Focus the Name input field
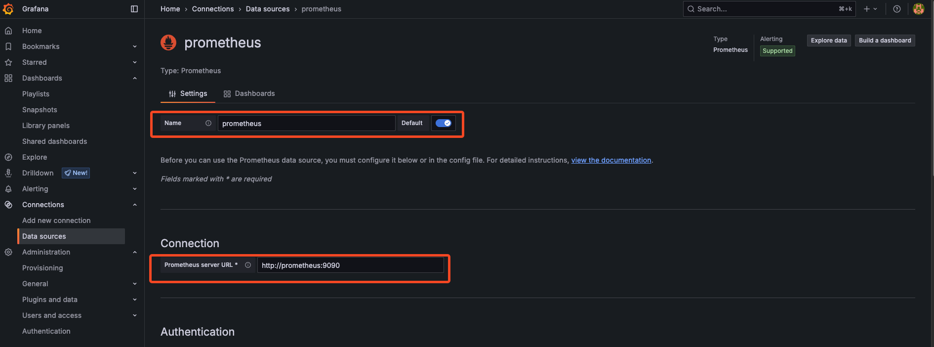Image resolution: width=934 pixels, height=347 pixels. pyautogui.click(x=306, y=123)
